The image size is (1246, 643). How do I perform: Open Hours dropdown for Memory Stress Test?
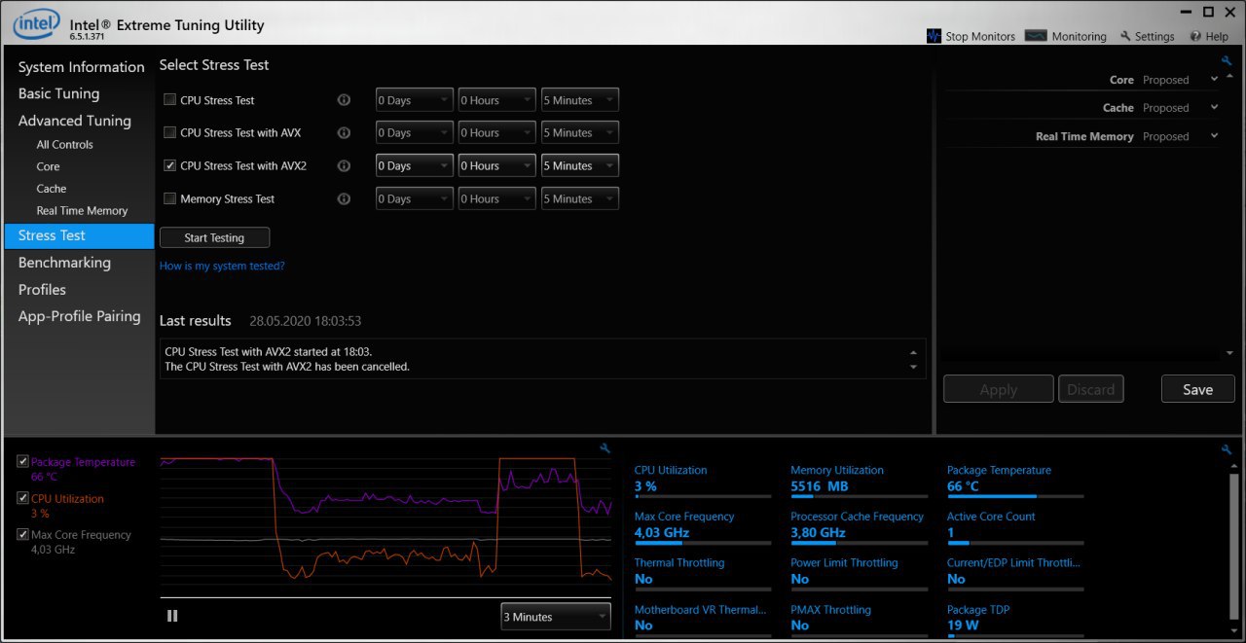pos(497,199)
